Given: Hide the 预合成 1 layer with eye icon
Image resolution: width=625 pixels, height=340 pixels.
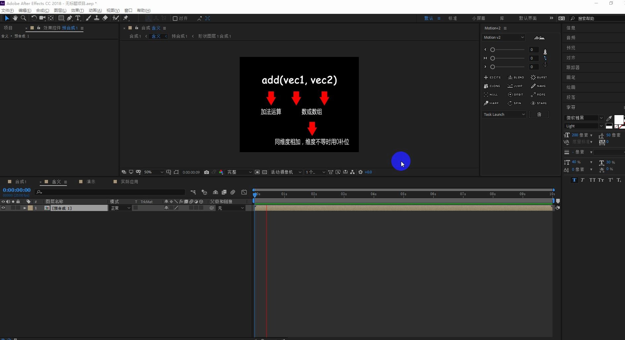Looking at the screenshot, I should 3,208.
